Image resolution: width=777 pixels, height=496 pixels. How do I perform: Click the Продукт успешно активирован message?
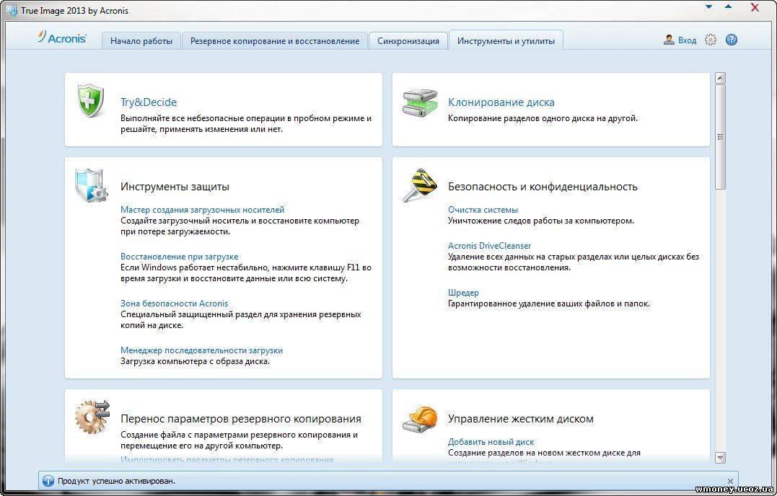116,481
